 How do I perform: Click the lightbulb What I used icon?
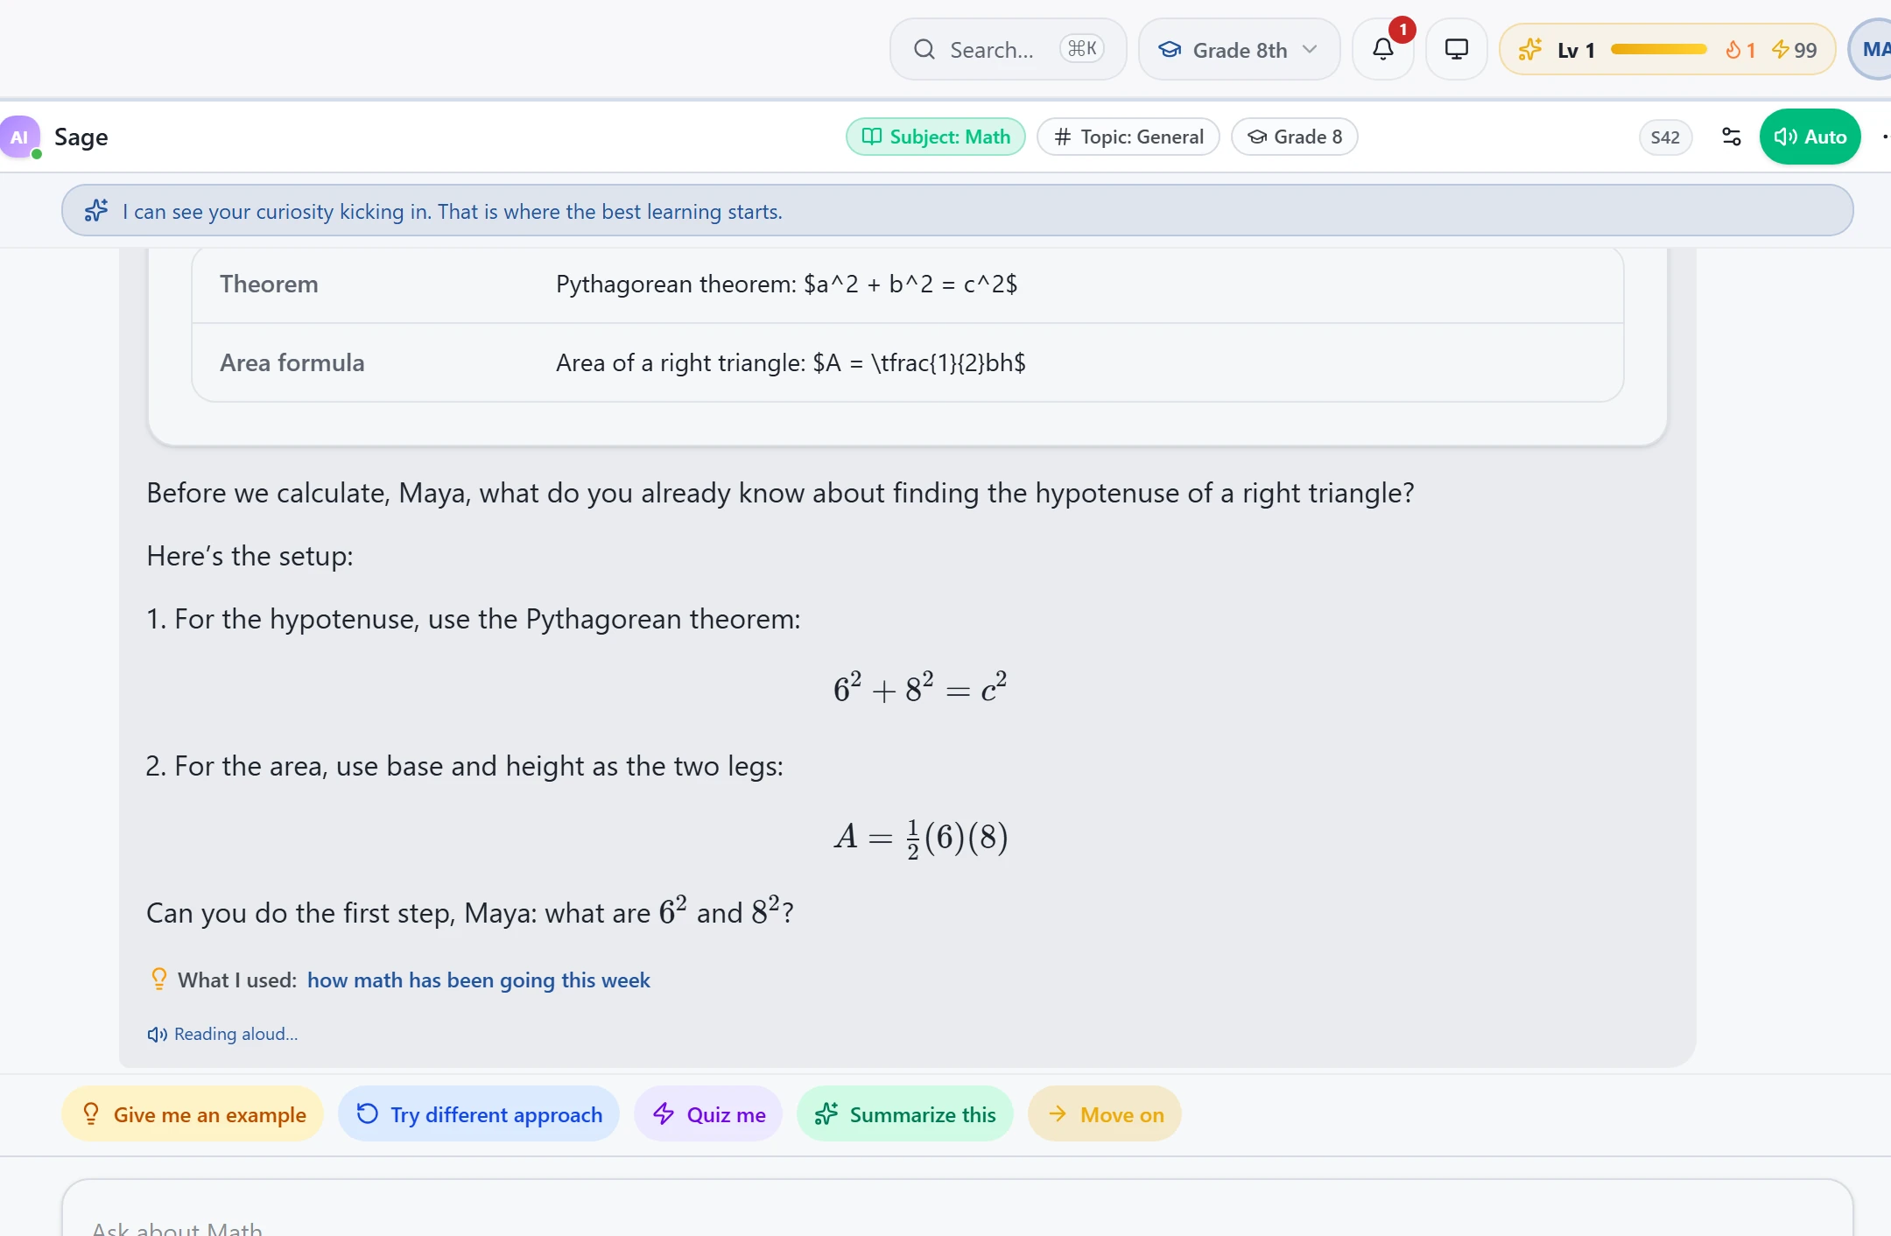(158, 979)
